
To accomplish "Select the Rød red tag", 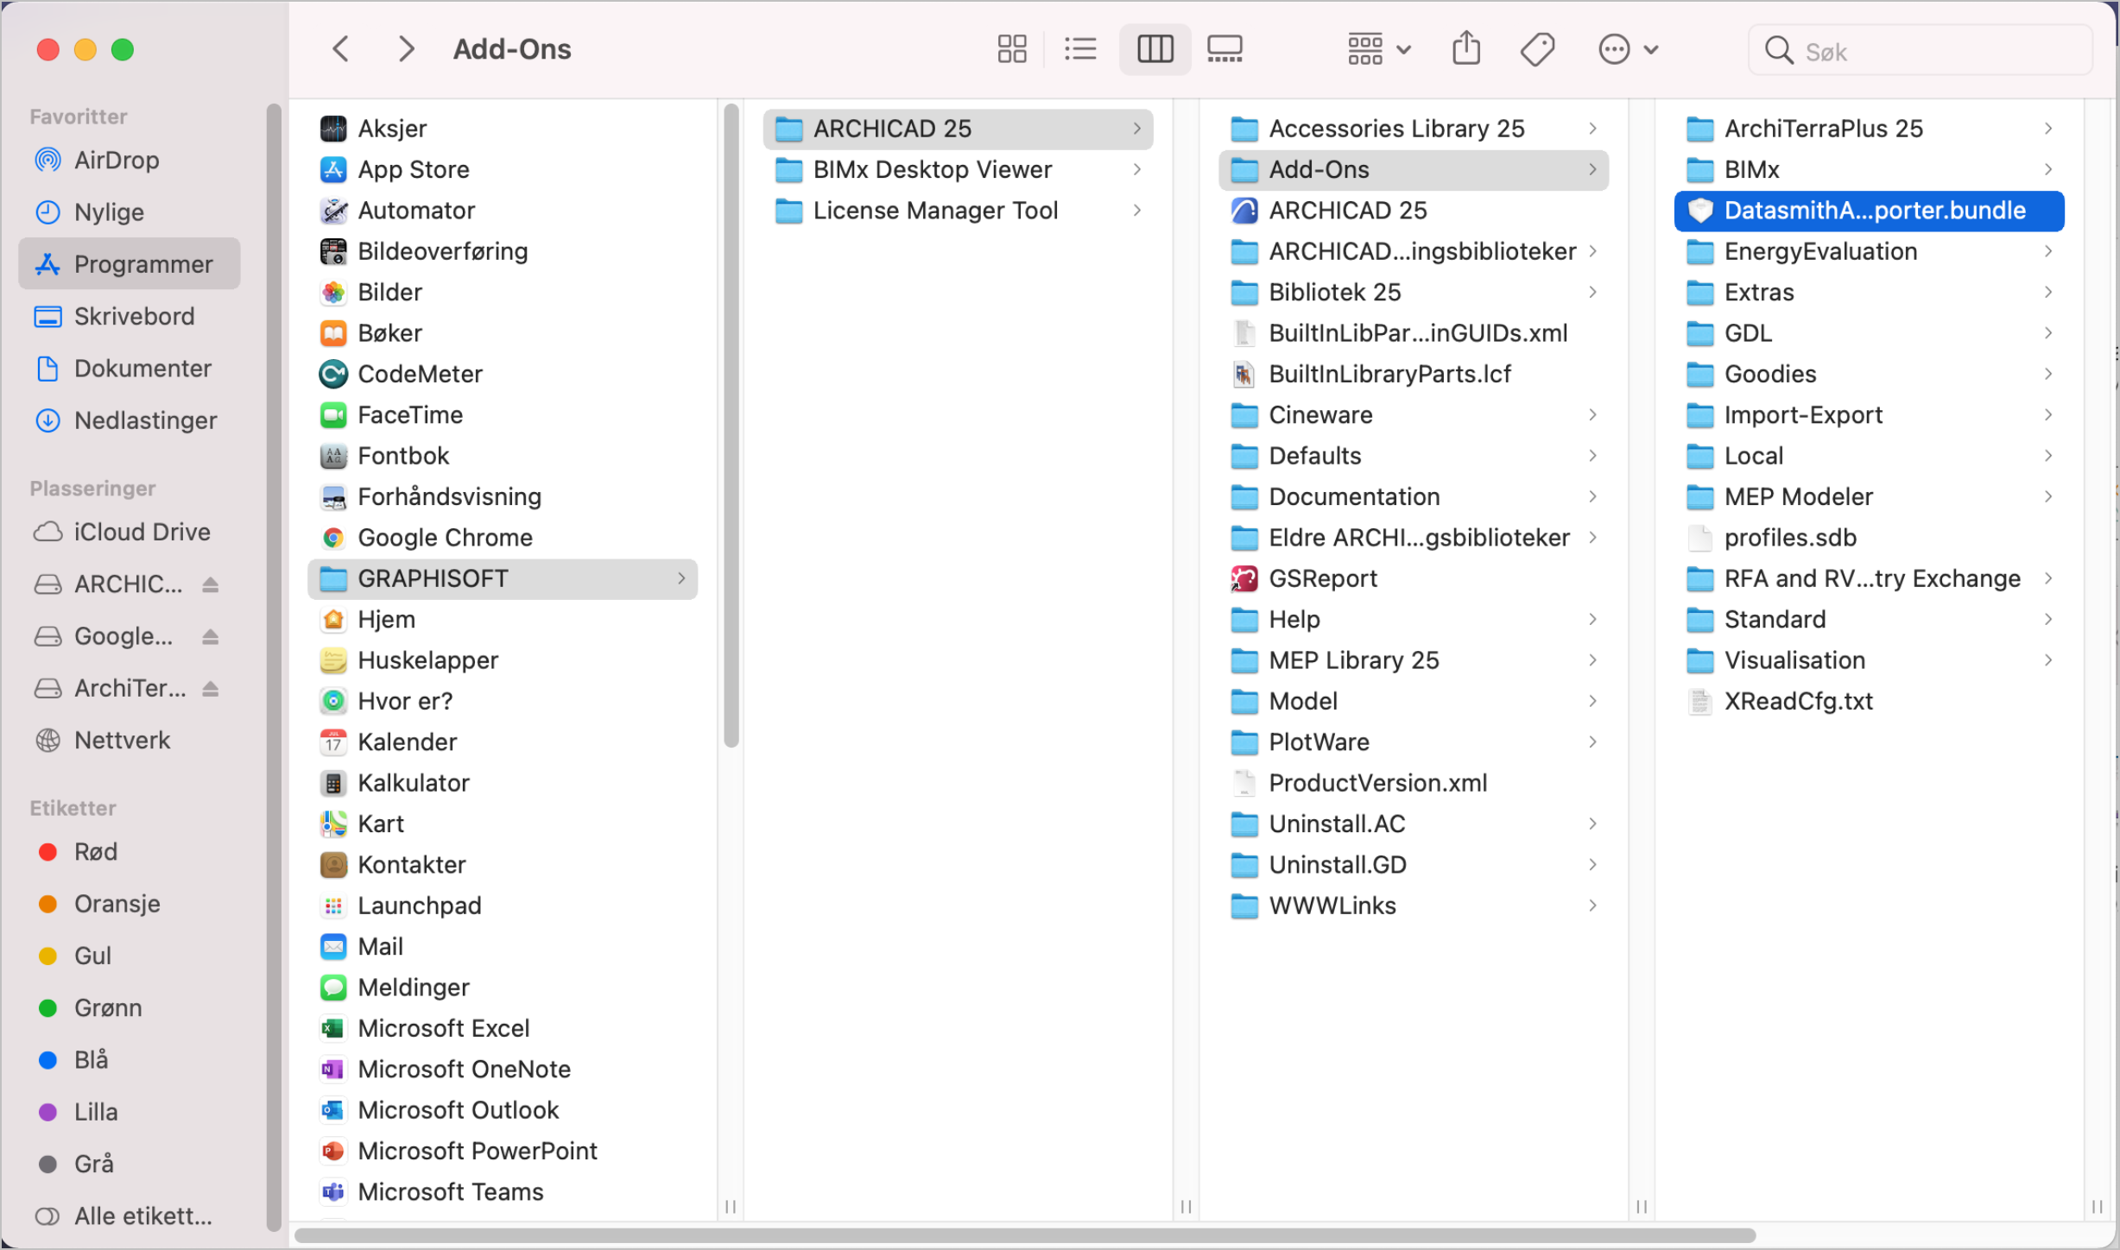I will [x=130, y=852].
